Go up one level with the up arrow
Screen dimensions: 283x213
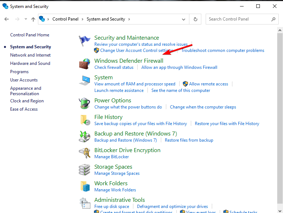33,19
